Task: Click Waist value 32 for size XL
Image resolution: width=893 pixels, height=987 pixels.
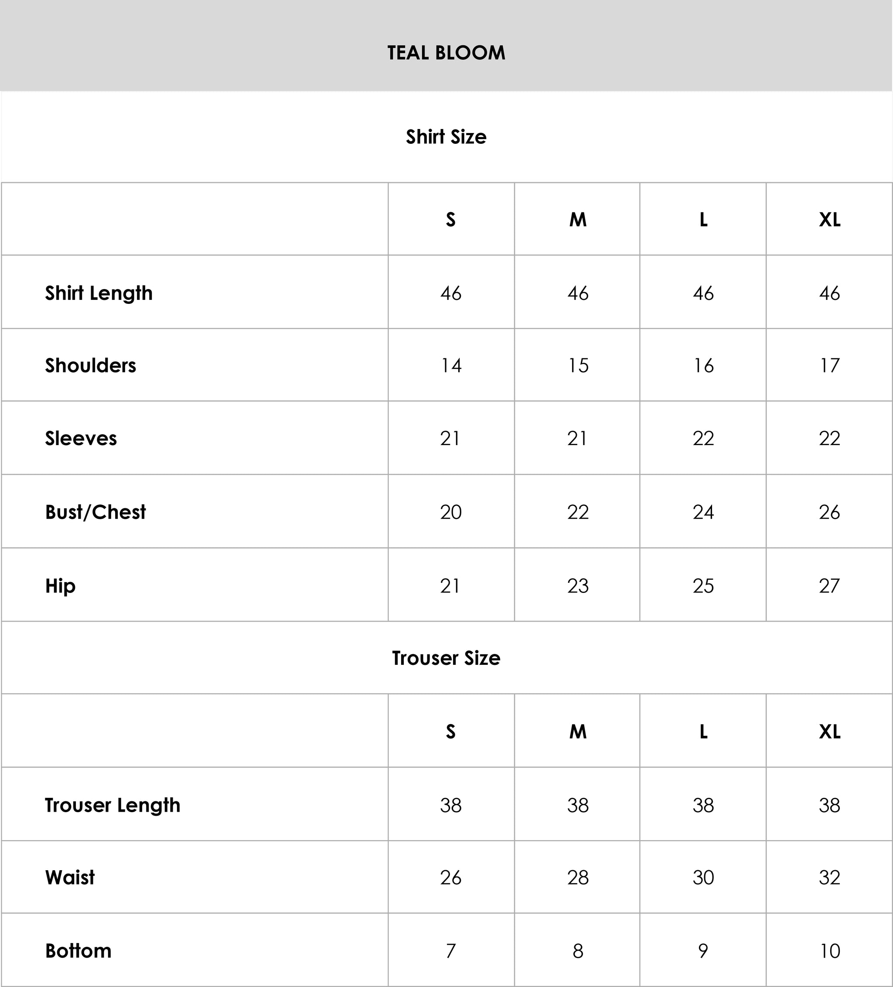Action: pyautogui.click(x=829, y=877)
